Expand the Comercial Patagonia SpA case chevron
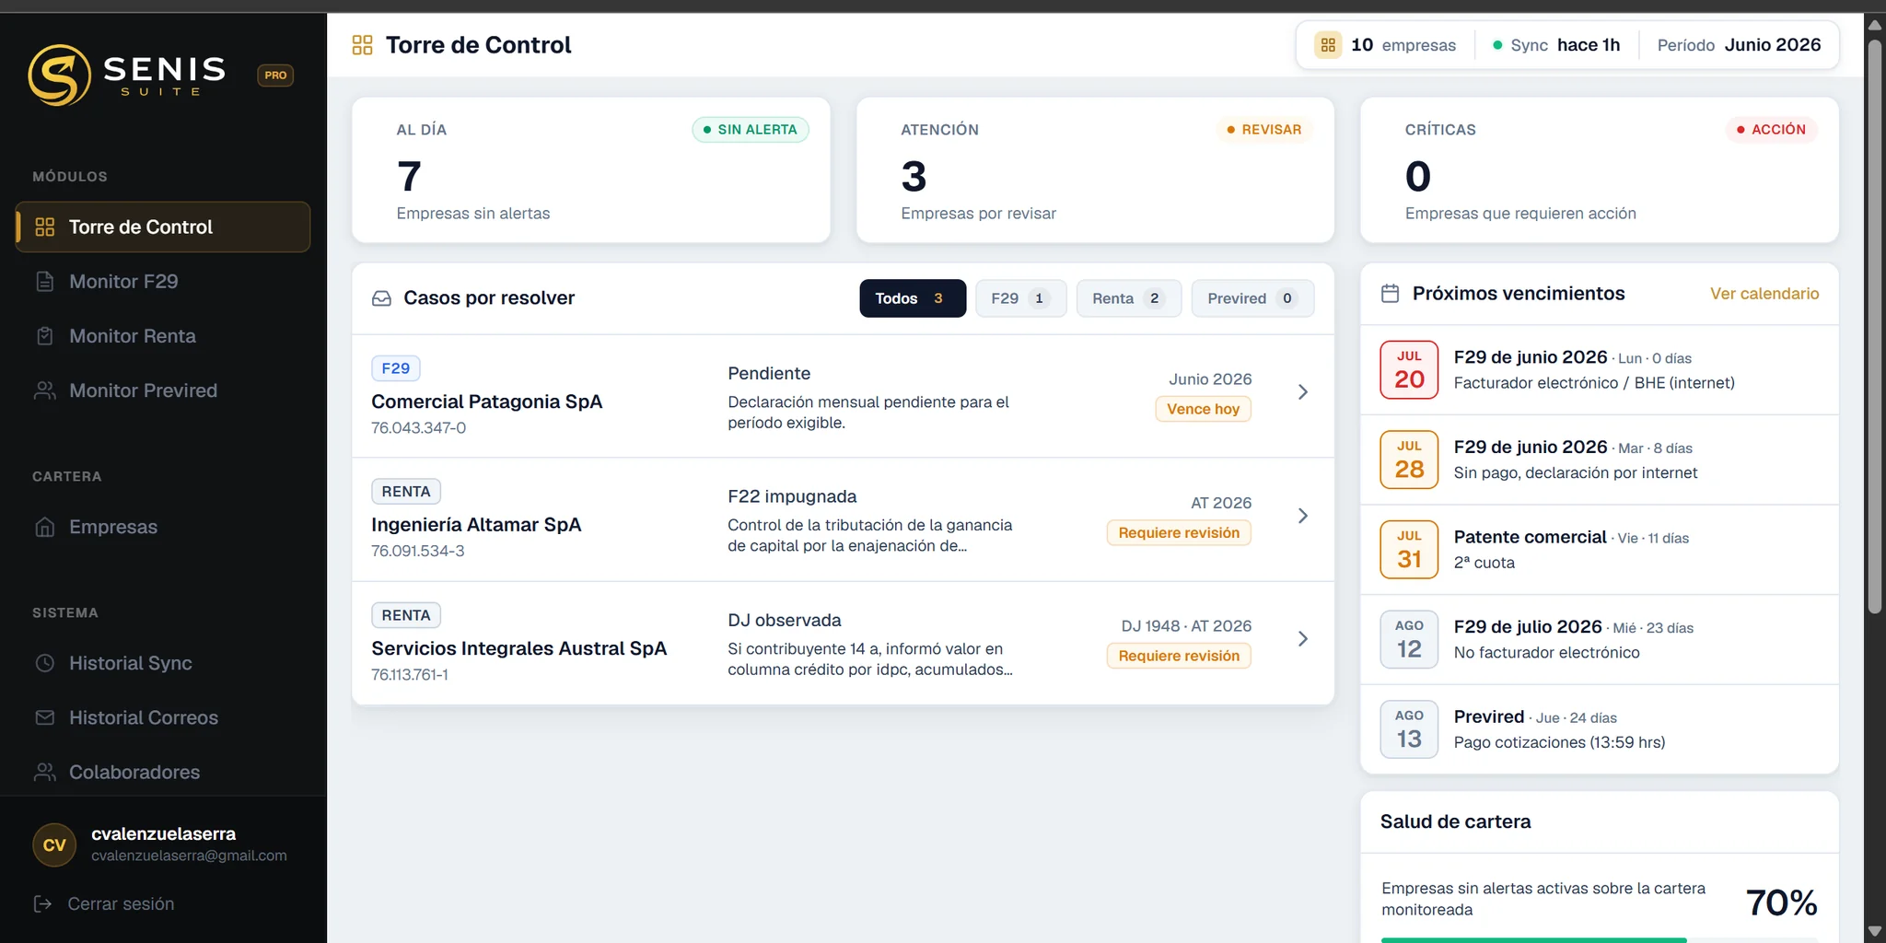Image resolution: width=1886 pixels, height=943 pixels. pyautogui.click(x=1303, y=392)
